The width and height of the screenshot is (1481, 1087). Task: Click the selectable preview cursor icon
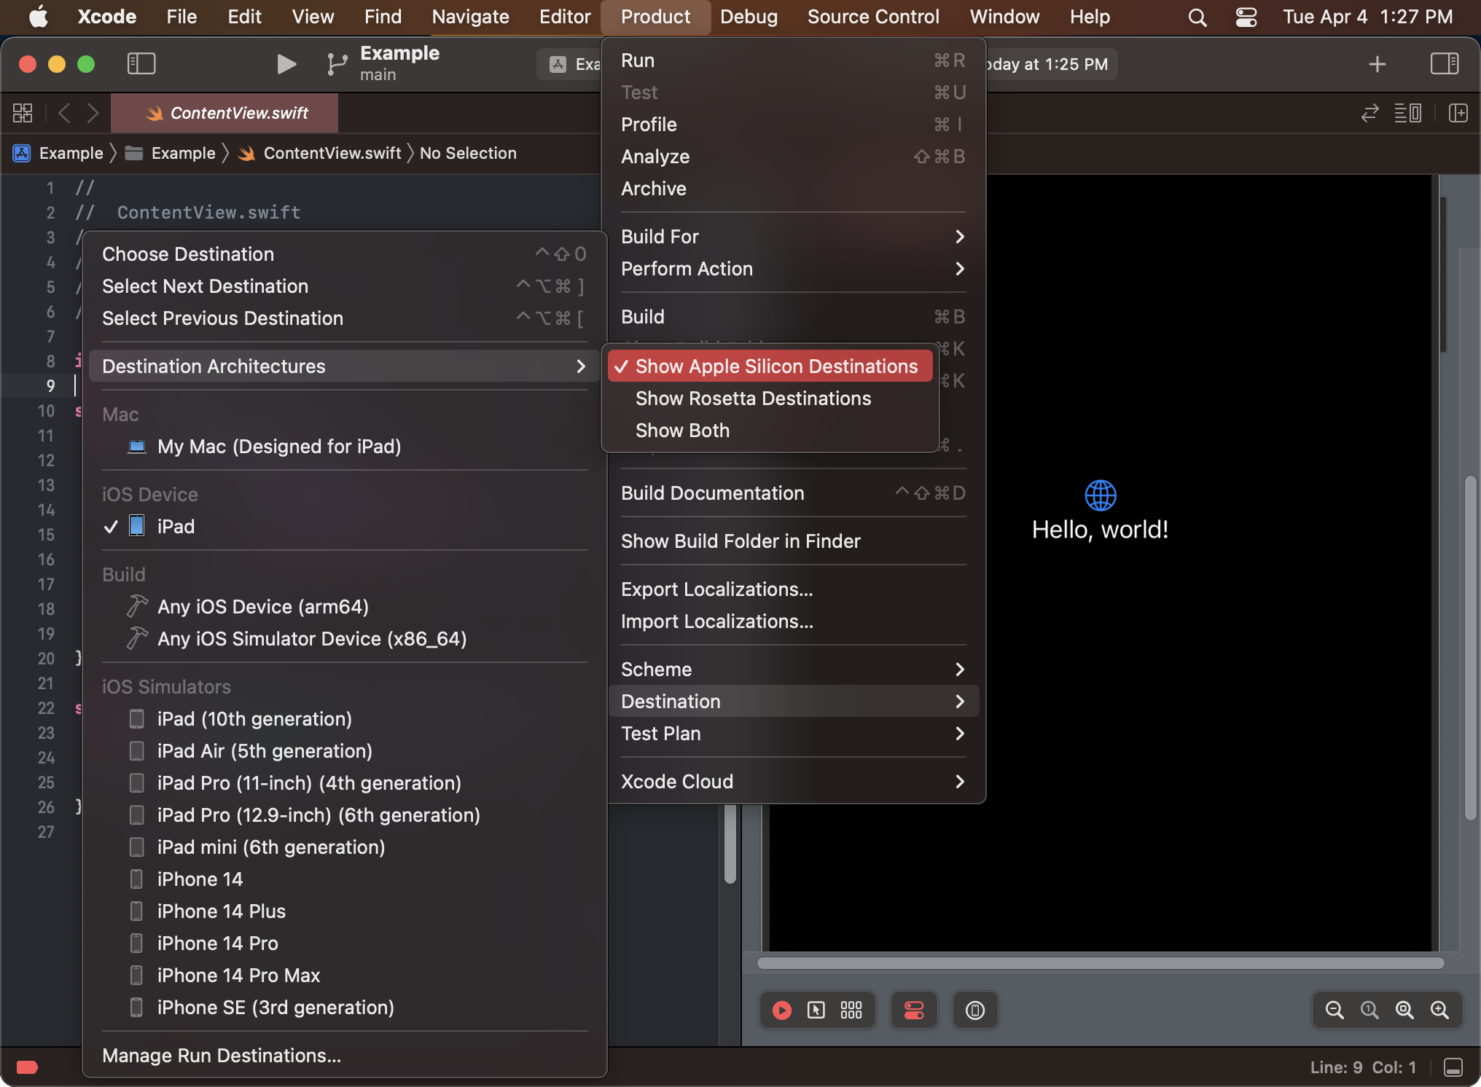(x=816, y=1010)
